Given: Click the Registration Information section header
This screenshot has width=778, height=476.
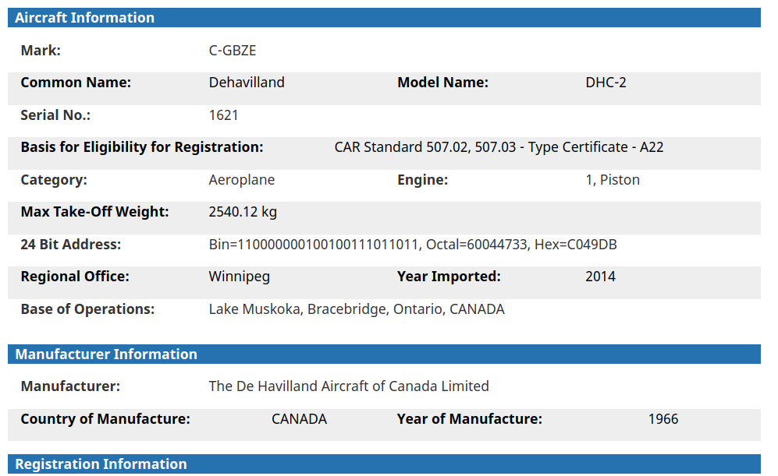Looking at the screenshot, I should [x=101, y=464].
